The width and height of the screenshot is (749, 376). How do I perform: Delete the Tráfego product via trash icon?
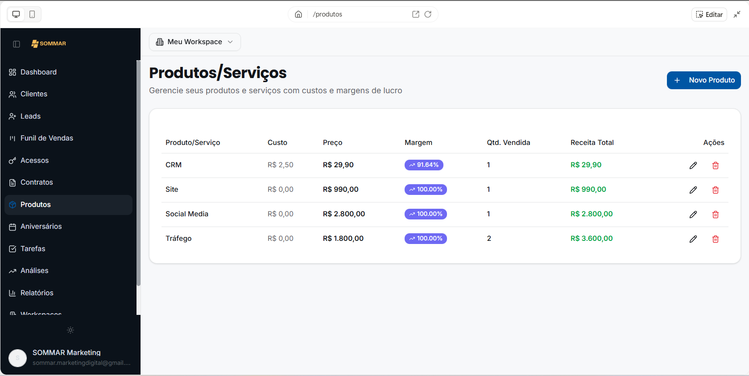click(715, 239)
